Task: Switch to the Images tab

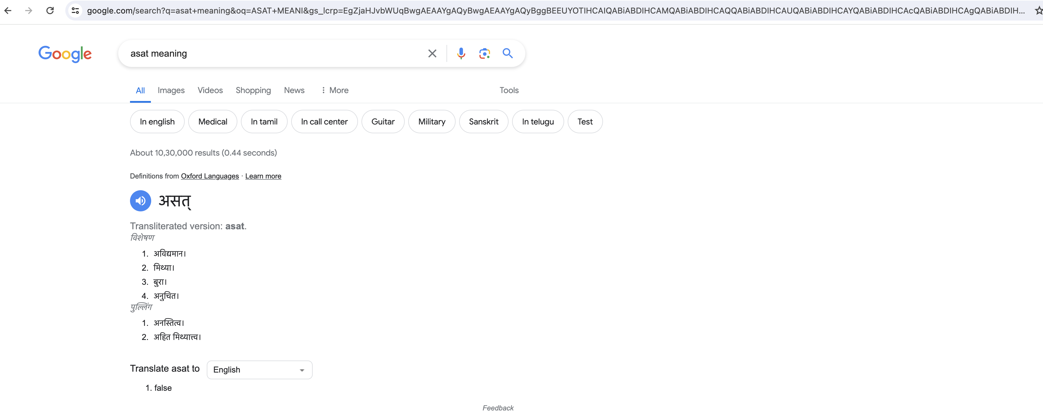Action: coord(171,90)
